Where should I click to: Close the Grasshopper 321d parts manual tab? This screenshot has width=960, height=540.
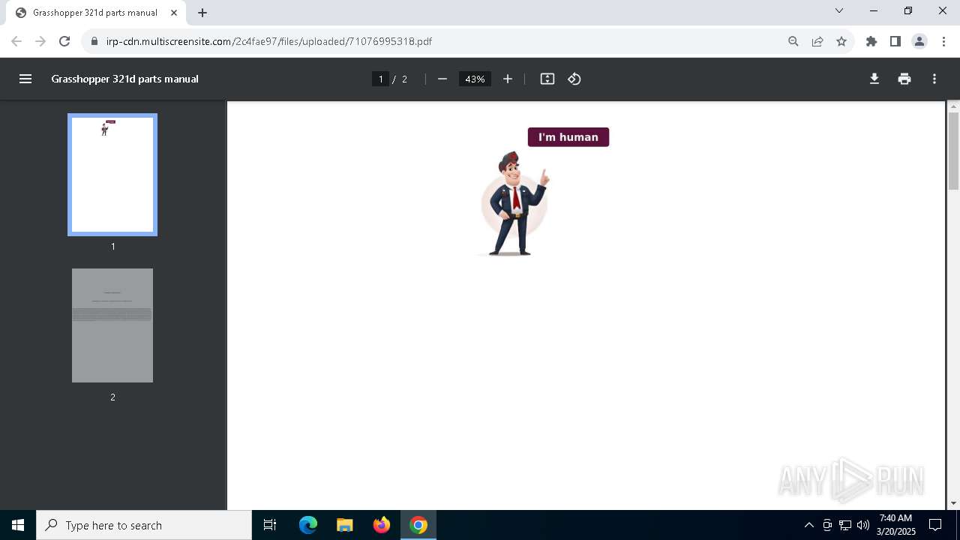point(174,13)
